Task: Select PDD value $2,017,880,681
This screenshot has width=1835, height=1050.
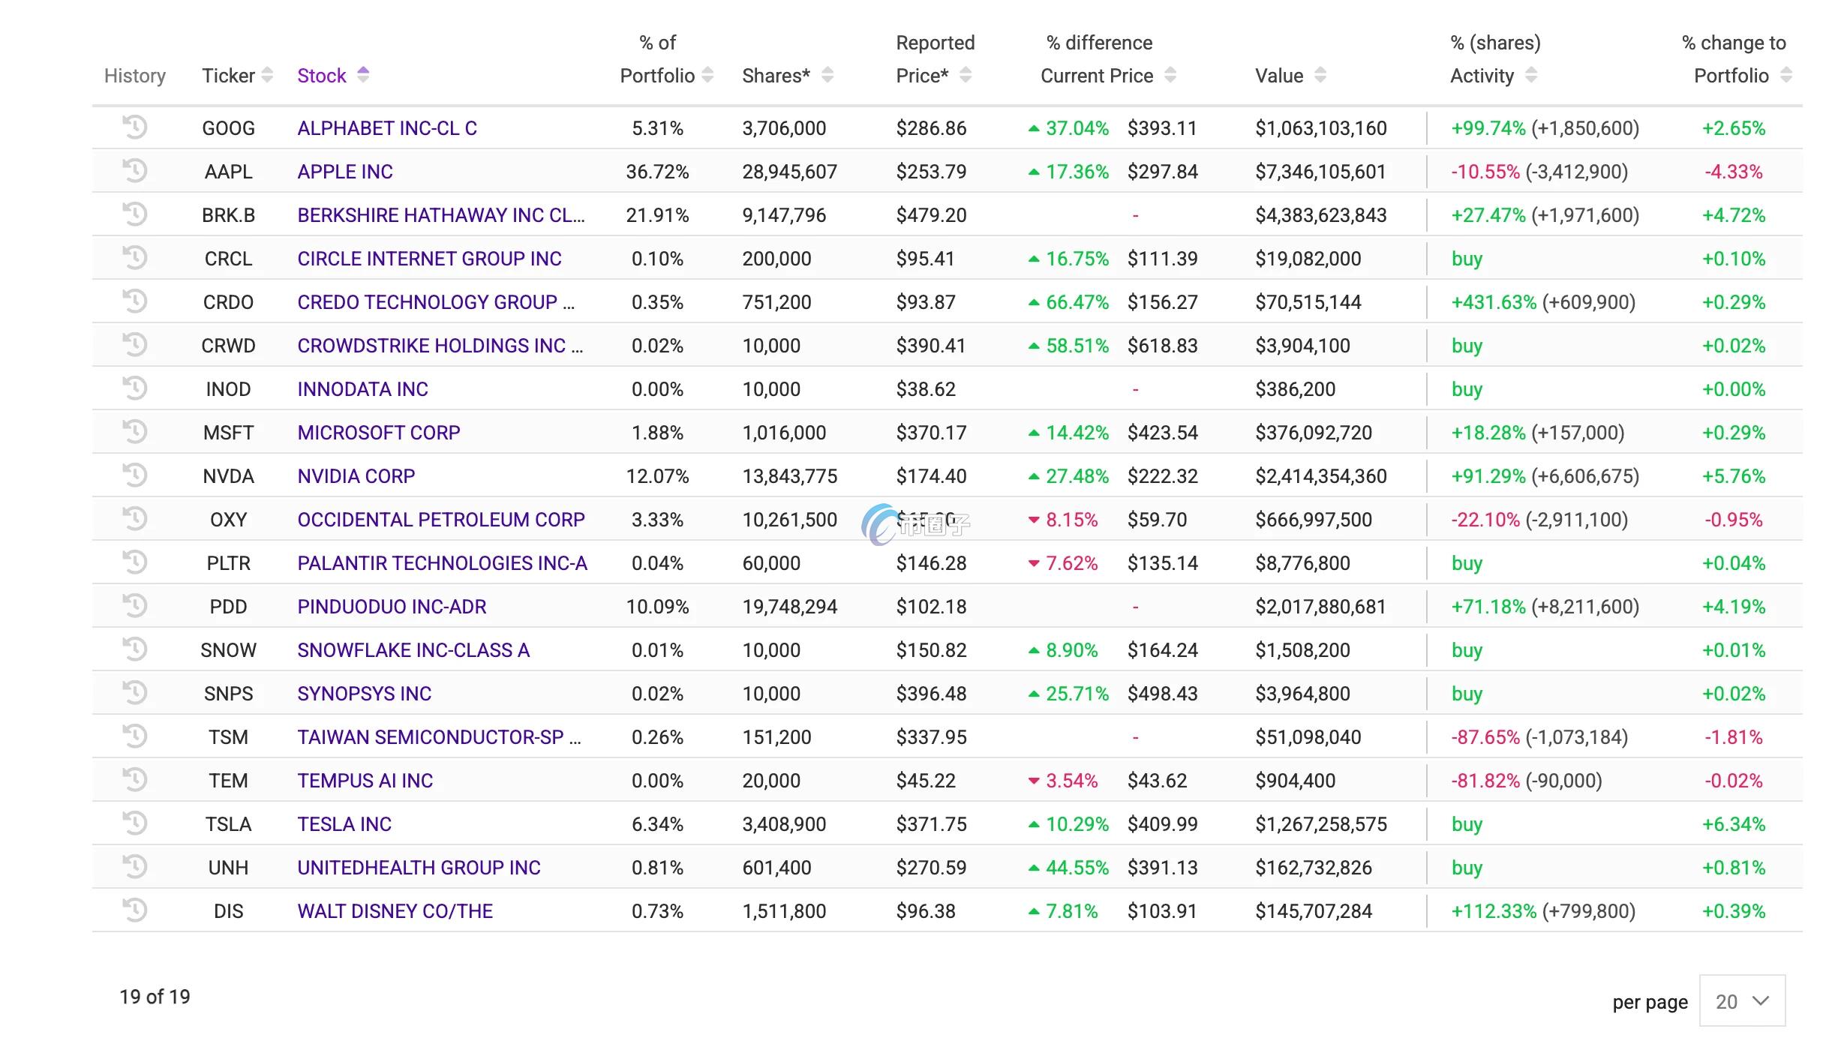Action: pyautogui.click(x=1320, y=607)
